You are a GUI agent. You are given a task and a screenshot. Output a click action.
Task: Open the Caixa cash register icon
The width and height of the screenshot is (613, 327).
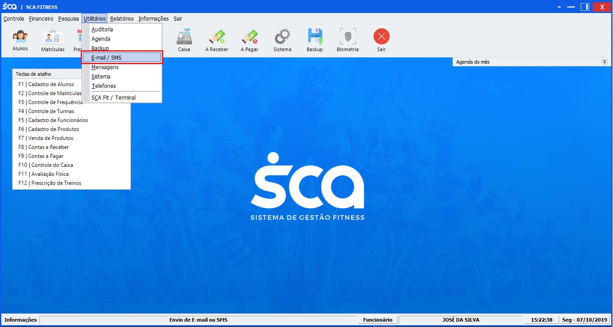click(184, 40)
